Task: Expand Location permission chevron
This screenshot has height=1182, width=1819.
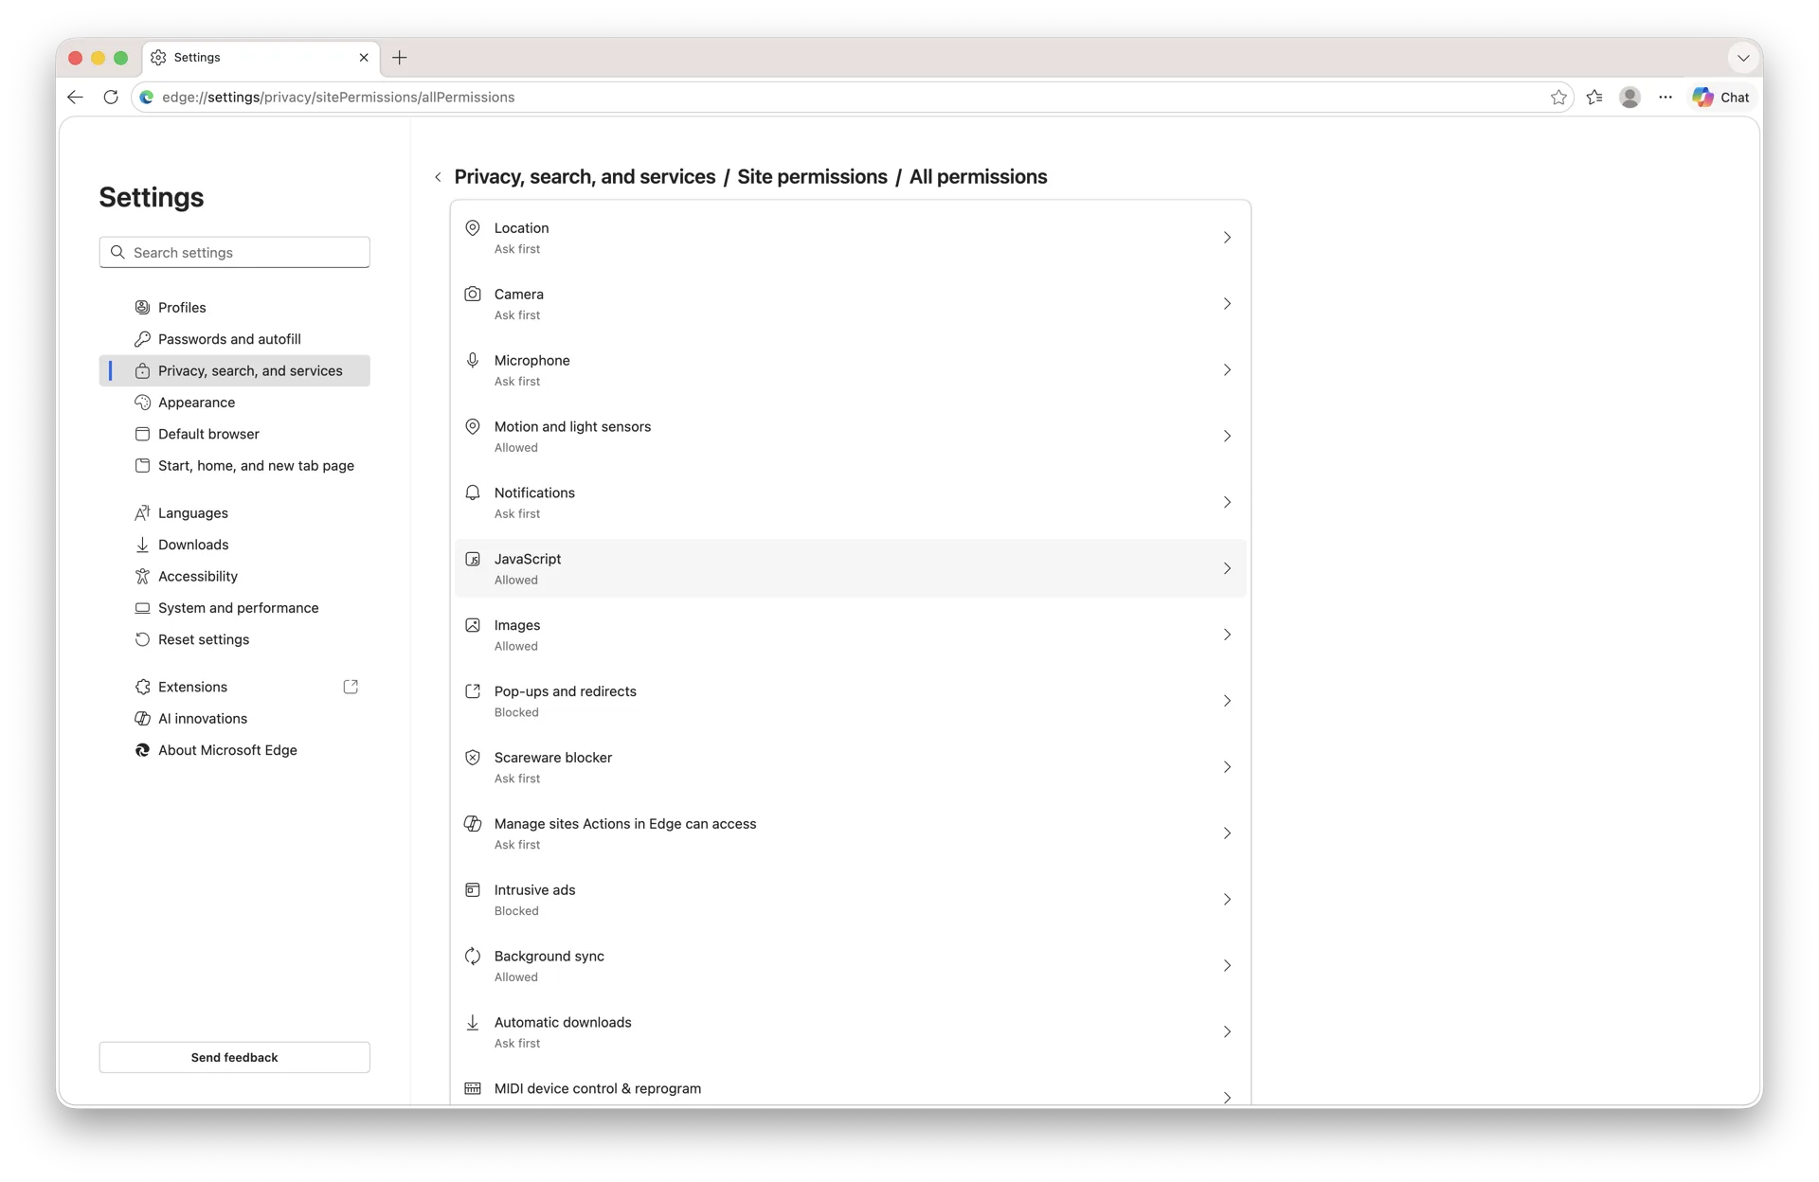Action: coord(1227,238)
